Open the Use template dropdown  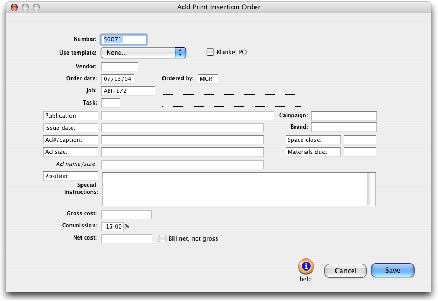point(143,53)
